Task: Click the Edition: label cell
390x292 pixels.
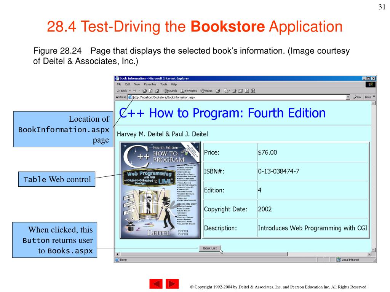Action: pos(230,190)
